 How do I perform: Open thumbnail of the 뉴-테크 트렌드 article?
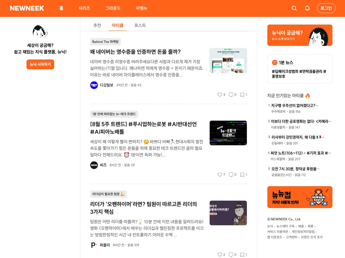click(x=228, y=133)
